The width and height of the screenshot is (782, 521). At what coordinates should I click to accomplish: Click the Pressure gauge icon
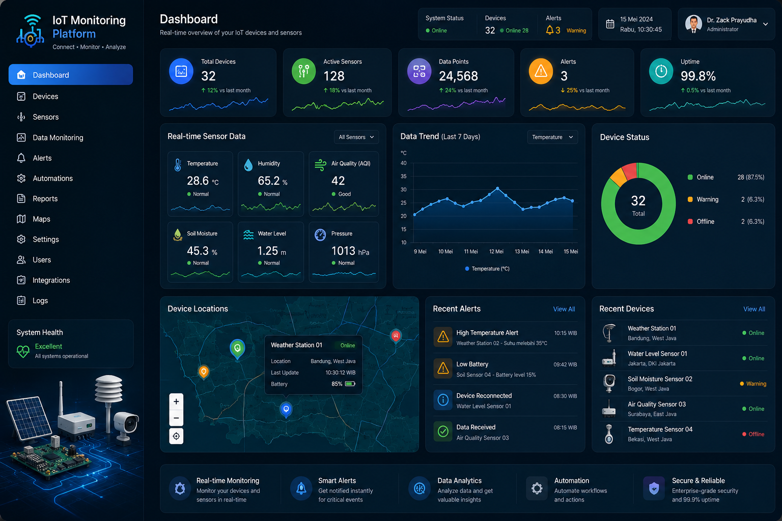pyautogui.click(x=320, y=235)
